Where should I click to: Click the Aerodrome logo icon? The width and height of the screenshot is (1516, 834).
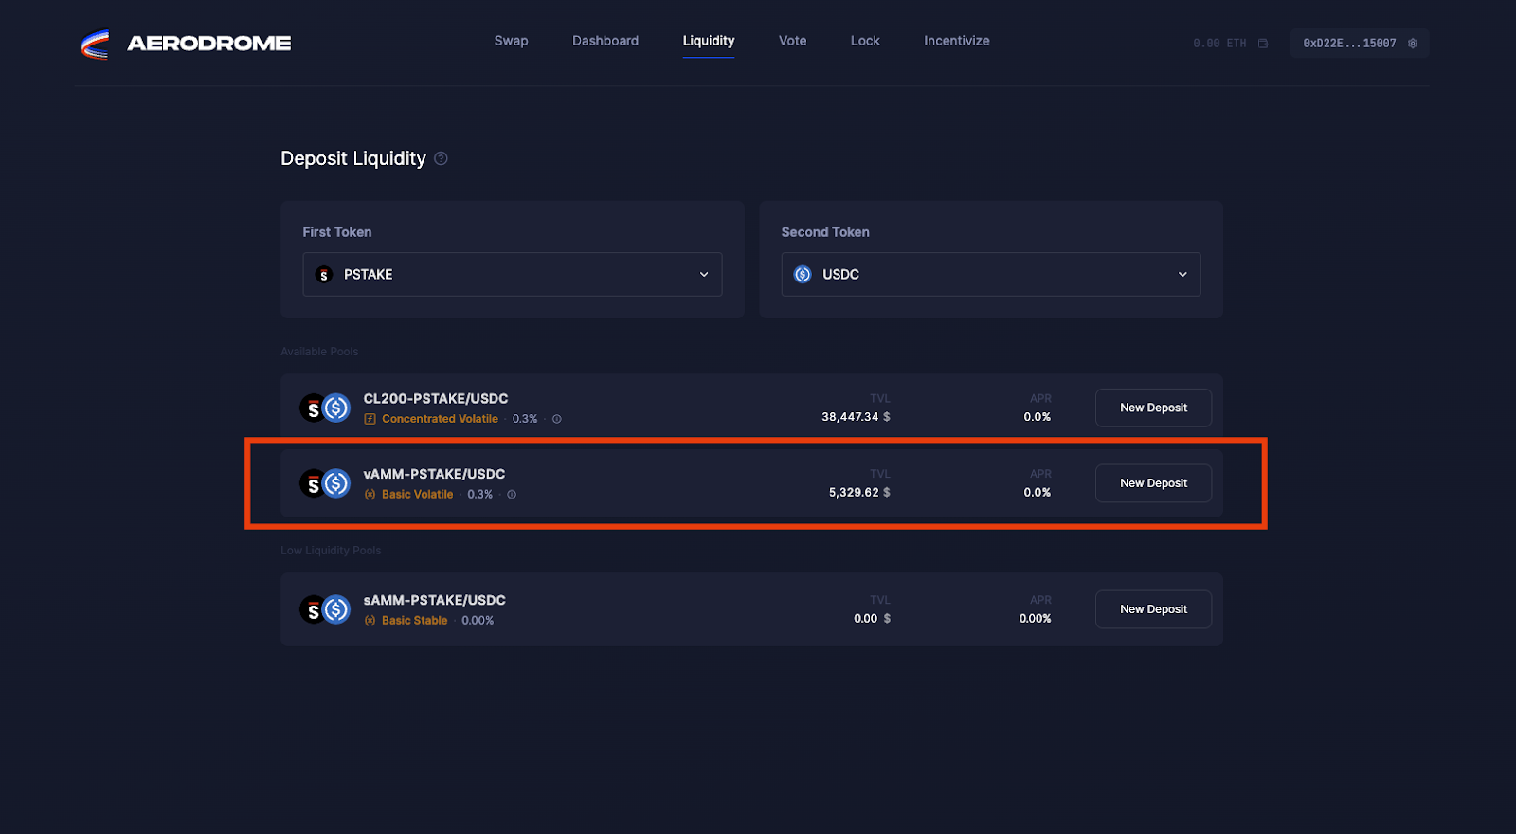click(x=95, y=44)
